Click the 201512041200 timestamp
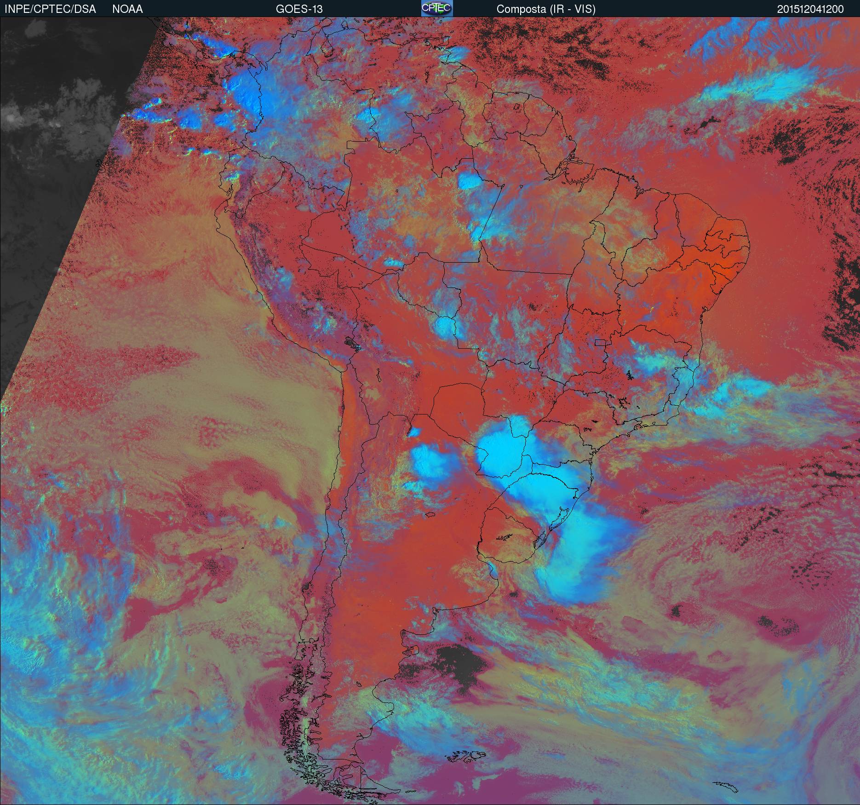The width and height of the screenshot is (860, 805). (x=810, y=9)
